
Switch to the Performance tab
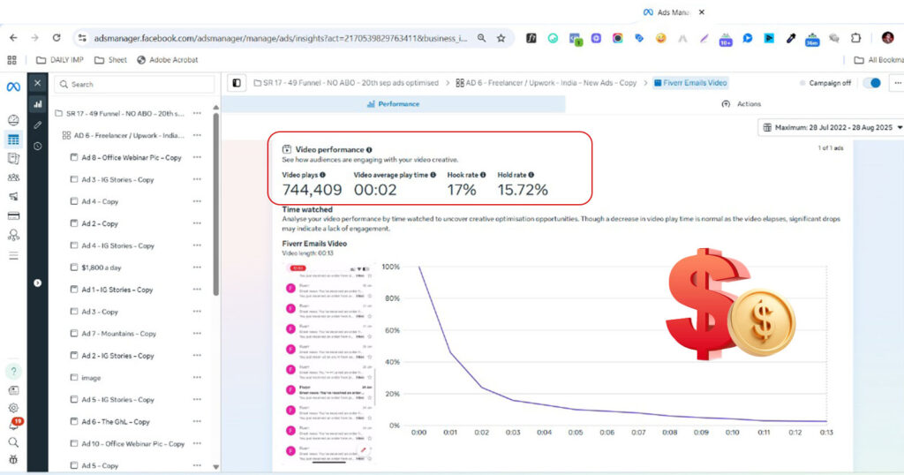[393, 104]
